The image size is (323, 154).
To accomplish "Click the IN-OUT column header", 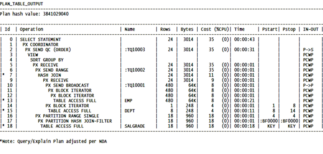I will point(311,29).
